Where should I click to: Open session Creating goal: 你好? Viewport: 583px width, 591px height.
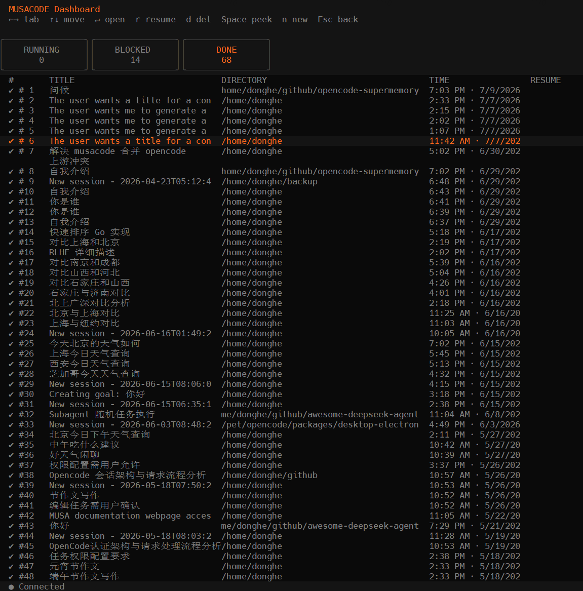[x=291, y=394]
